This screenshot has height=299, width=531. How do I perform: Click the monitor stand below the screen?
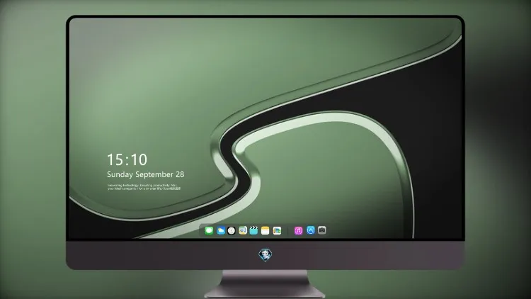click(265, 284)
